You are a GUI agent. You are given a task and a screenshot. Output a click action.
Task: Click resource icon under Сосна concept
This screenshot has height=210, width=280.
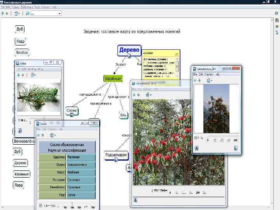(x=72, y=115)
